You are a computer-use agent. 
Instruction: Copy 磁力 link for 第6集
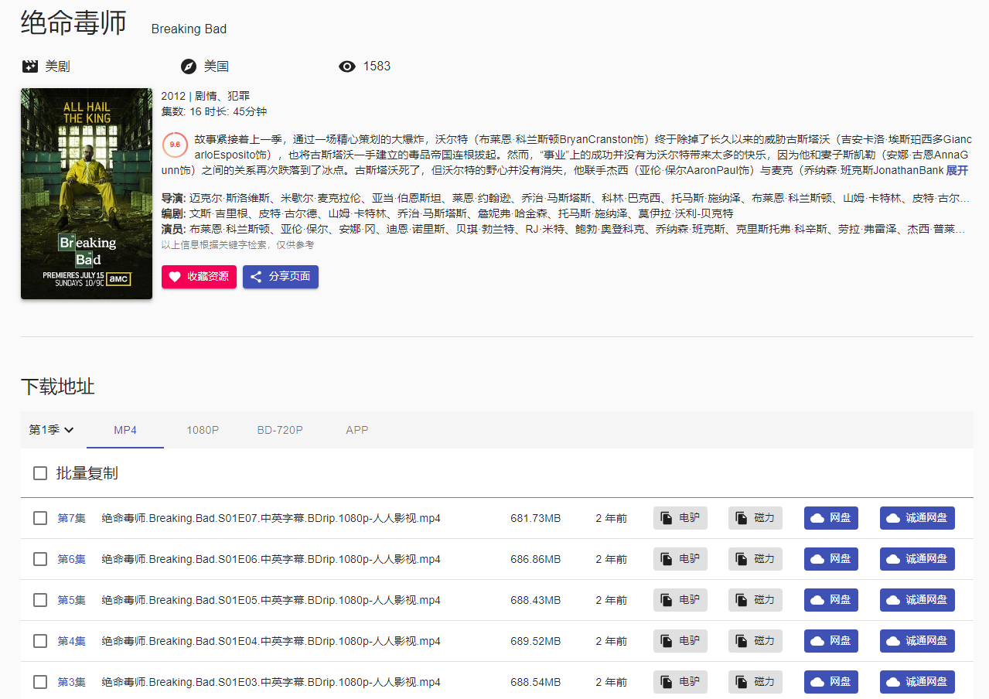(x=755, y=559)
